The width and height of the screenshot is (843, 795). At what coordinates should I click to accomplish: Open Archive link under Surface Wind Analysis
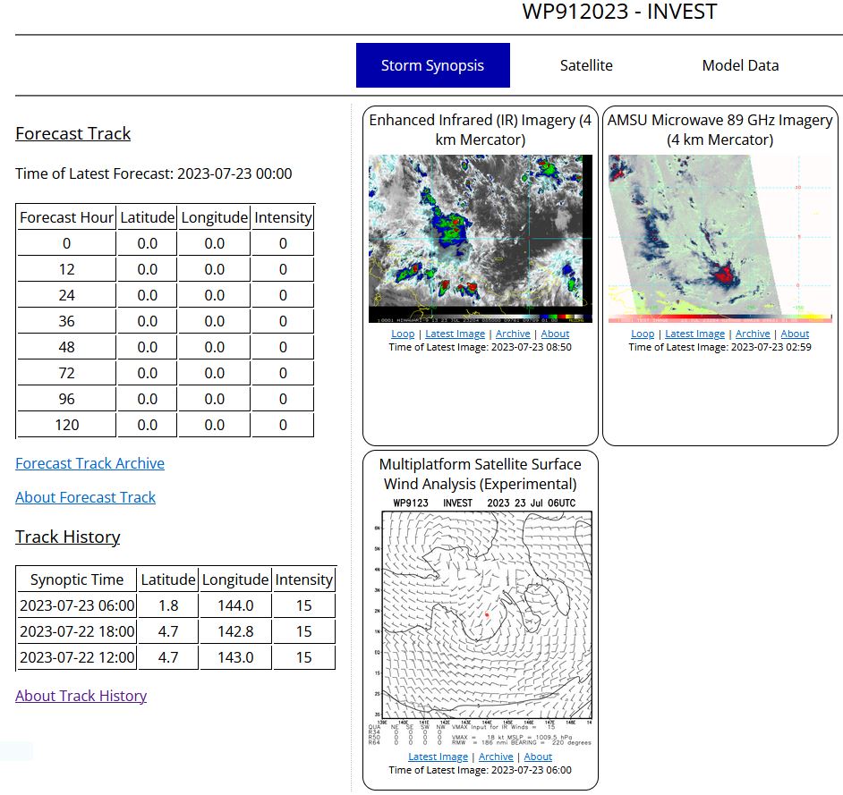coord(496,757)
